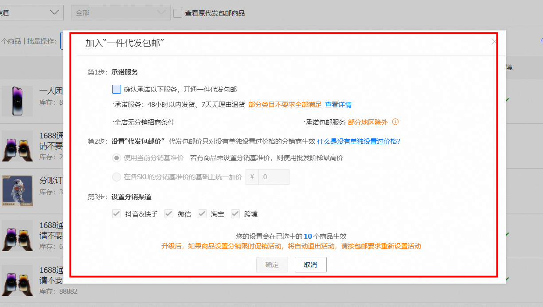
Task: Open the 查看详情 link
Action: [x=338, y=105]
